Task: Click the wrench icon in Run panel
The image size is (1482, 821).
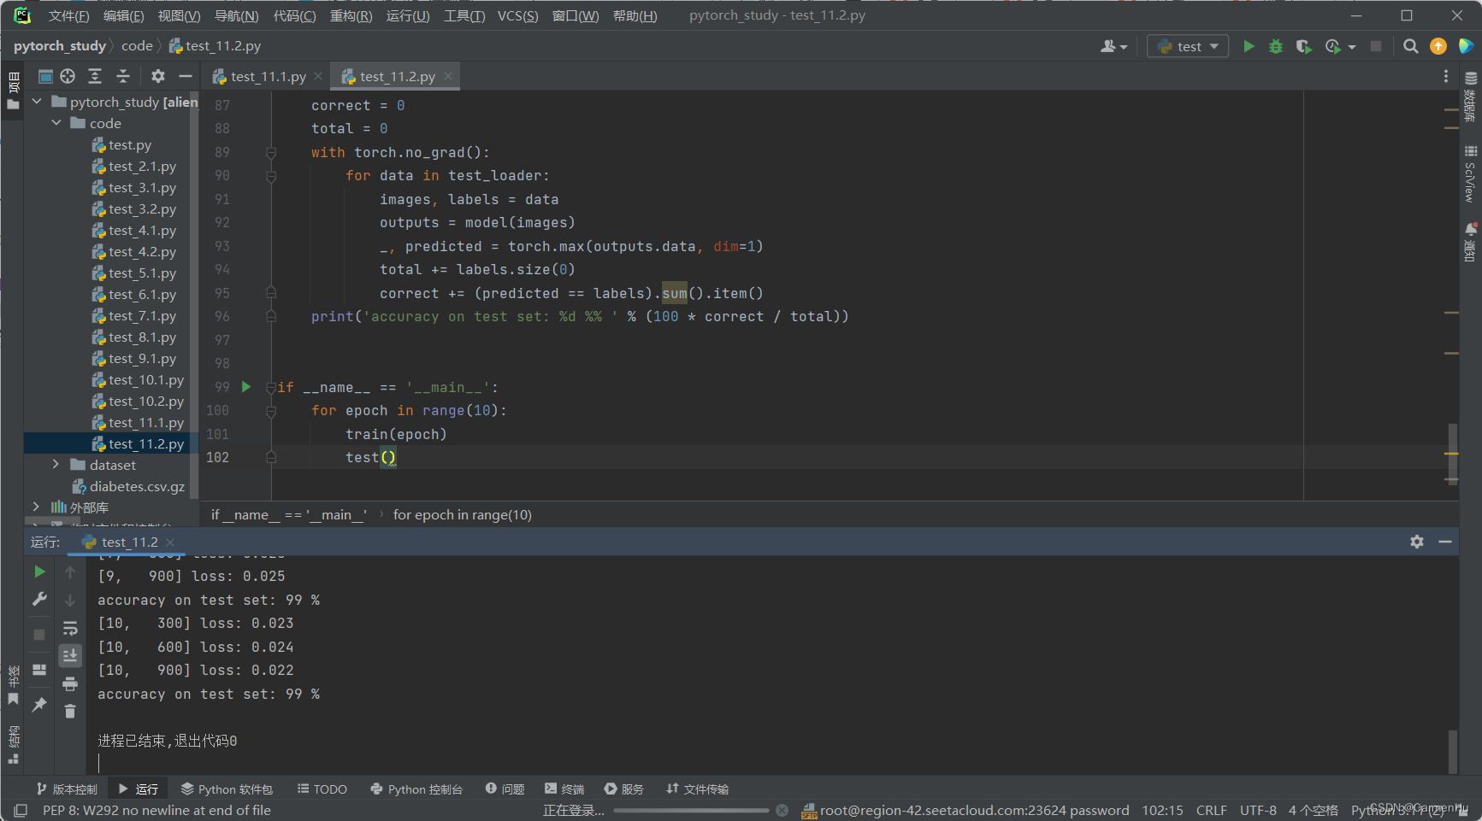Action: (x=39, y=599)
